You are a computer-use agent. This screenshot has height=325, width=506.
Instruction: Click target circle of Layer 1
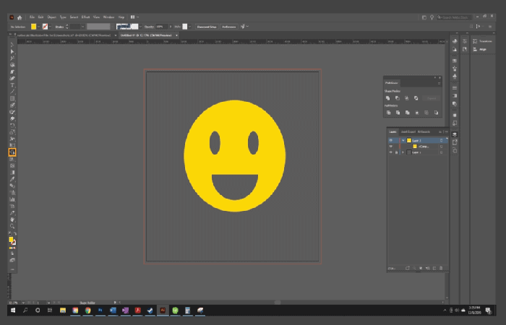tap(441, 152)
